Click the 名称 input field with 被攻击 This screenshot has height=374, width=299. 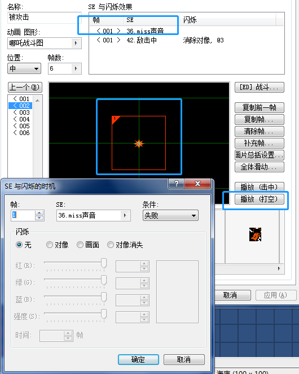point(45,18)
